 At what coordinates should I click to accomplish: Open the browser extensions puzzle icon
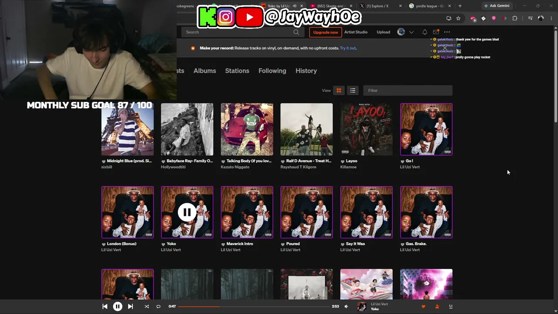click(x=515, y=18)
